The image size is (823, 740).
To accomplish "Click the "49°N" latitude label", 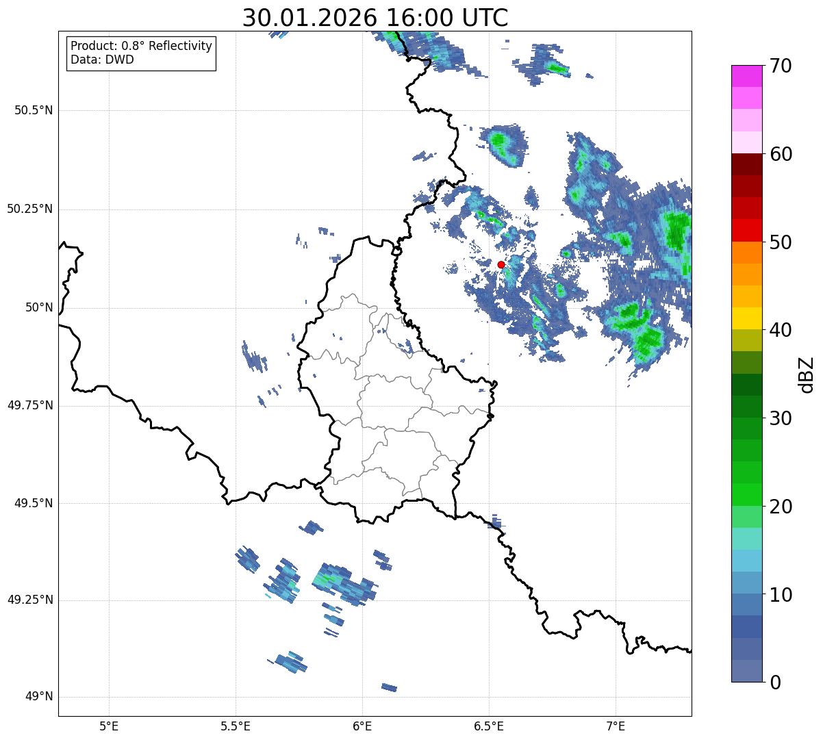I will [39, 697].
